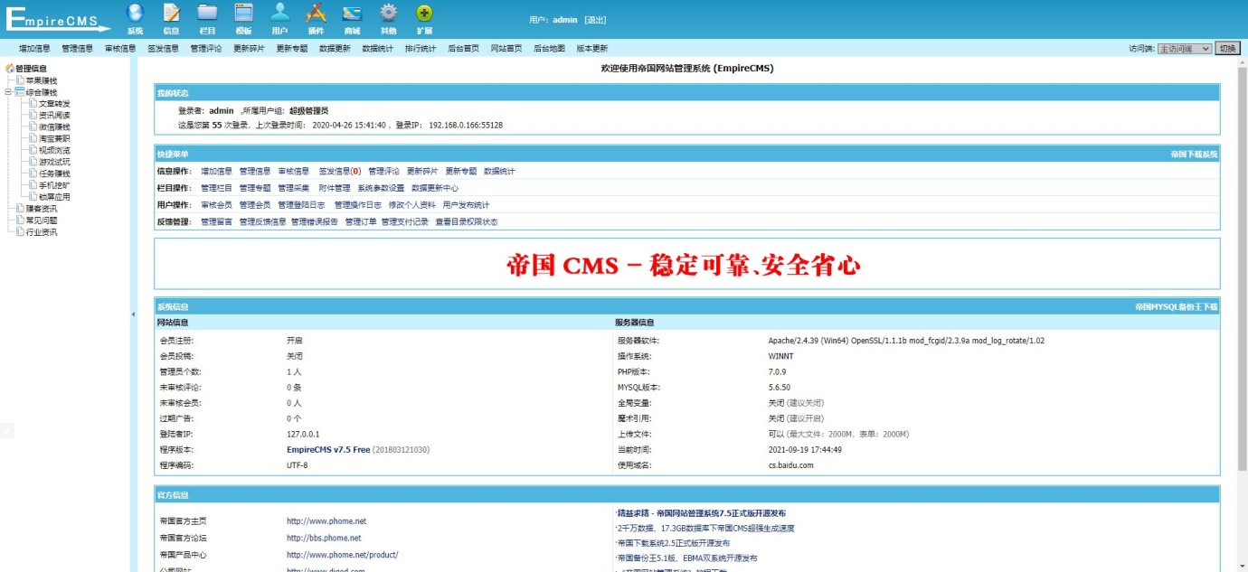1248x572 pixels.
Task: Open 管理专题 in the quick menu
Action: pos(255,188)
